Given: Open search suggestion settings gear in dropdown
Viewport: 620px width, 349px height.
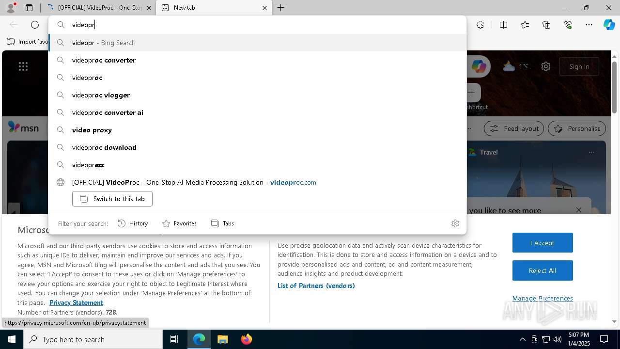Looking at the screenshot, I should click(455, 223).
